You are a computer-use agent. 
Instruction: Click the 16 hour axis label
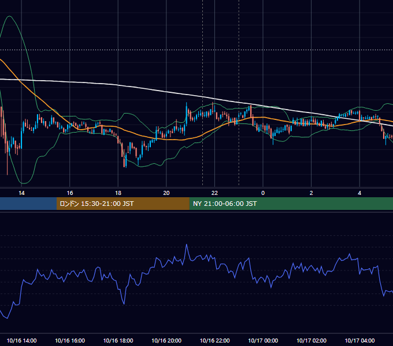(70, 193)
